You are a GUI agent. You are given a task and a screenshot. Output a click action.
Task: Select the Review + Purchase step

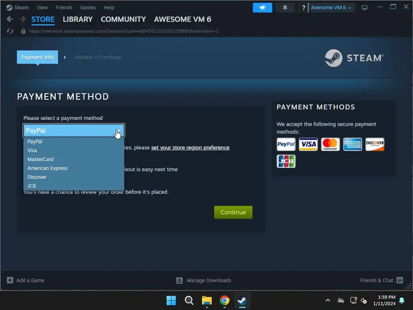click(98, 57)
